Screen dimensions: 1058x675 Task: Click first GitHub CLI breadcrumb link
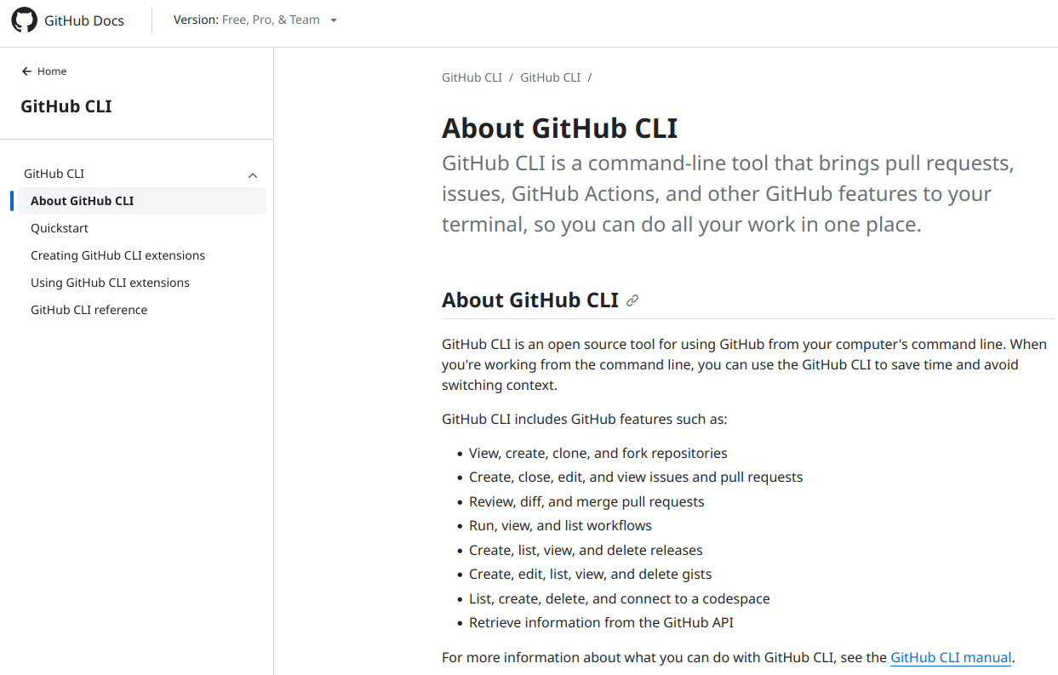[472, 77]
